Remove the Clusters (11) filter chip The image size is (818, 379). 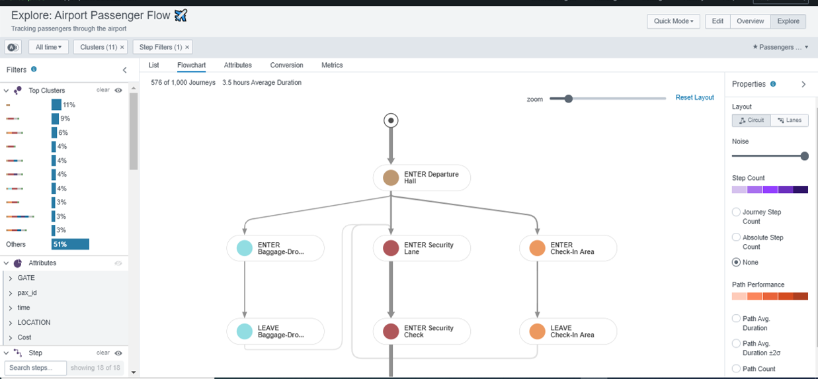pyautogui.click(x=122, y=48)
